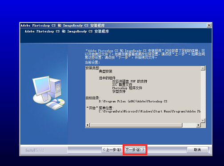This screenshot has height=166, width=224.
Task: Select the D:\Program Files (x86) path
Action: click(133, 101)
